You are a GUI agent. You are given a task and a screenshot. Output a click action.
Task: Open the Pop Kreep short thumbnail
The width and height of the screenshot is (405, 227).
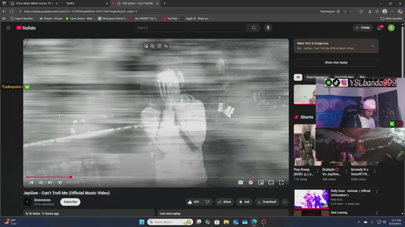tap(305, 145)
